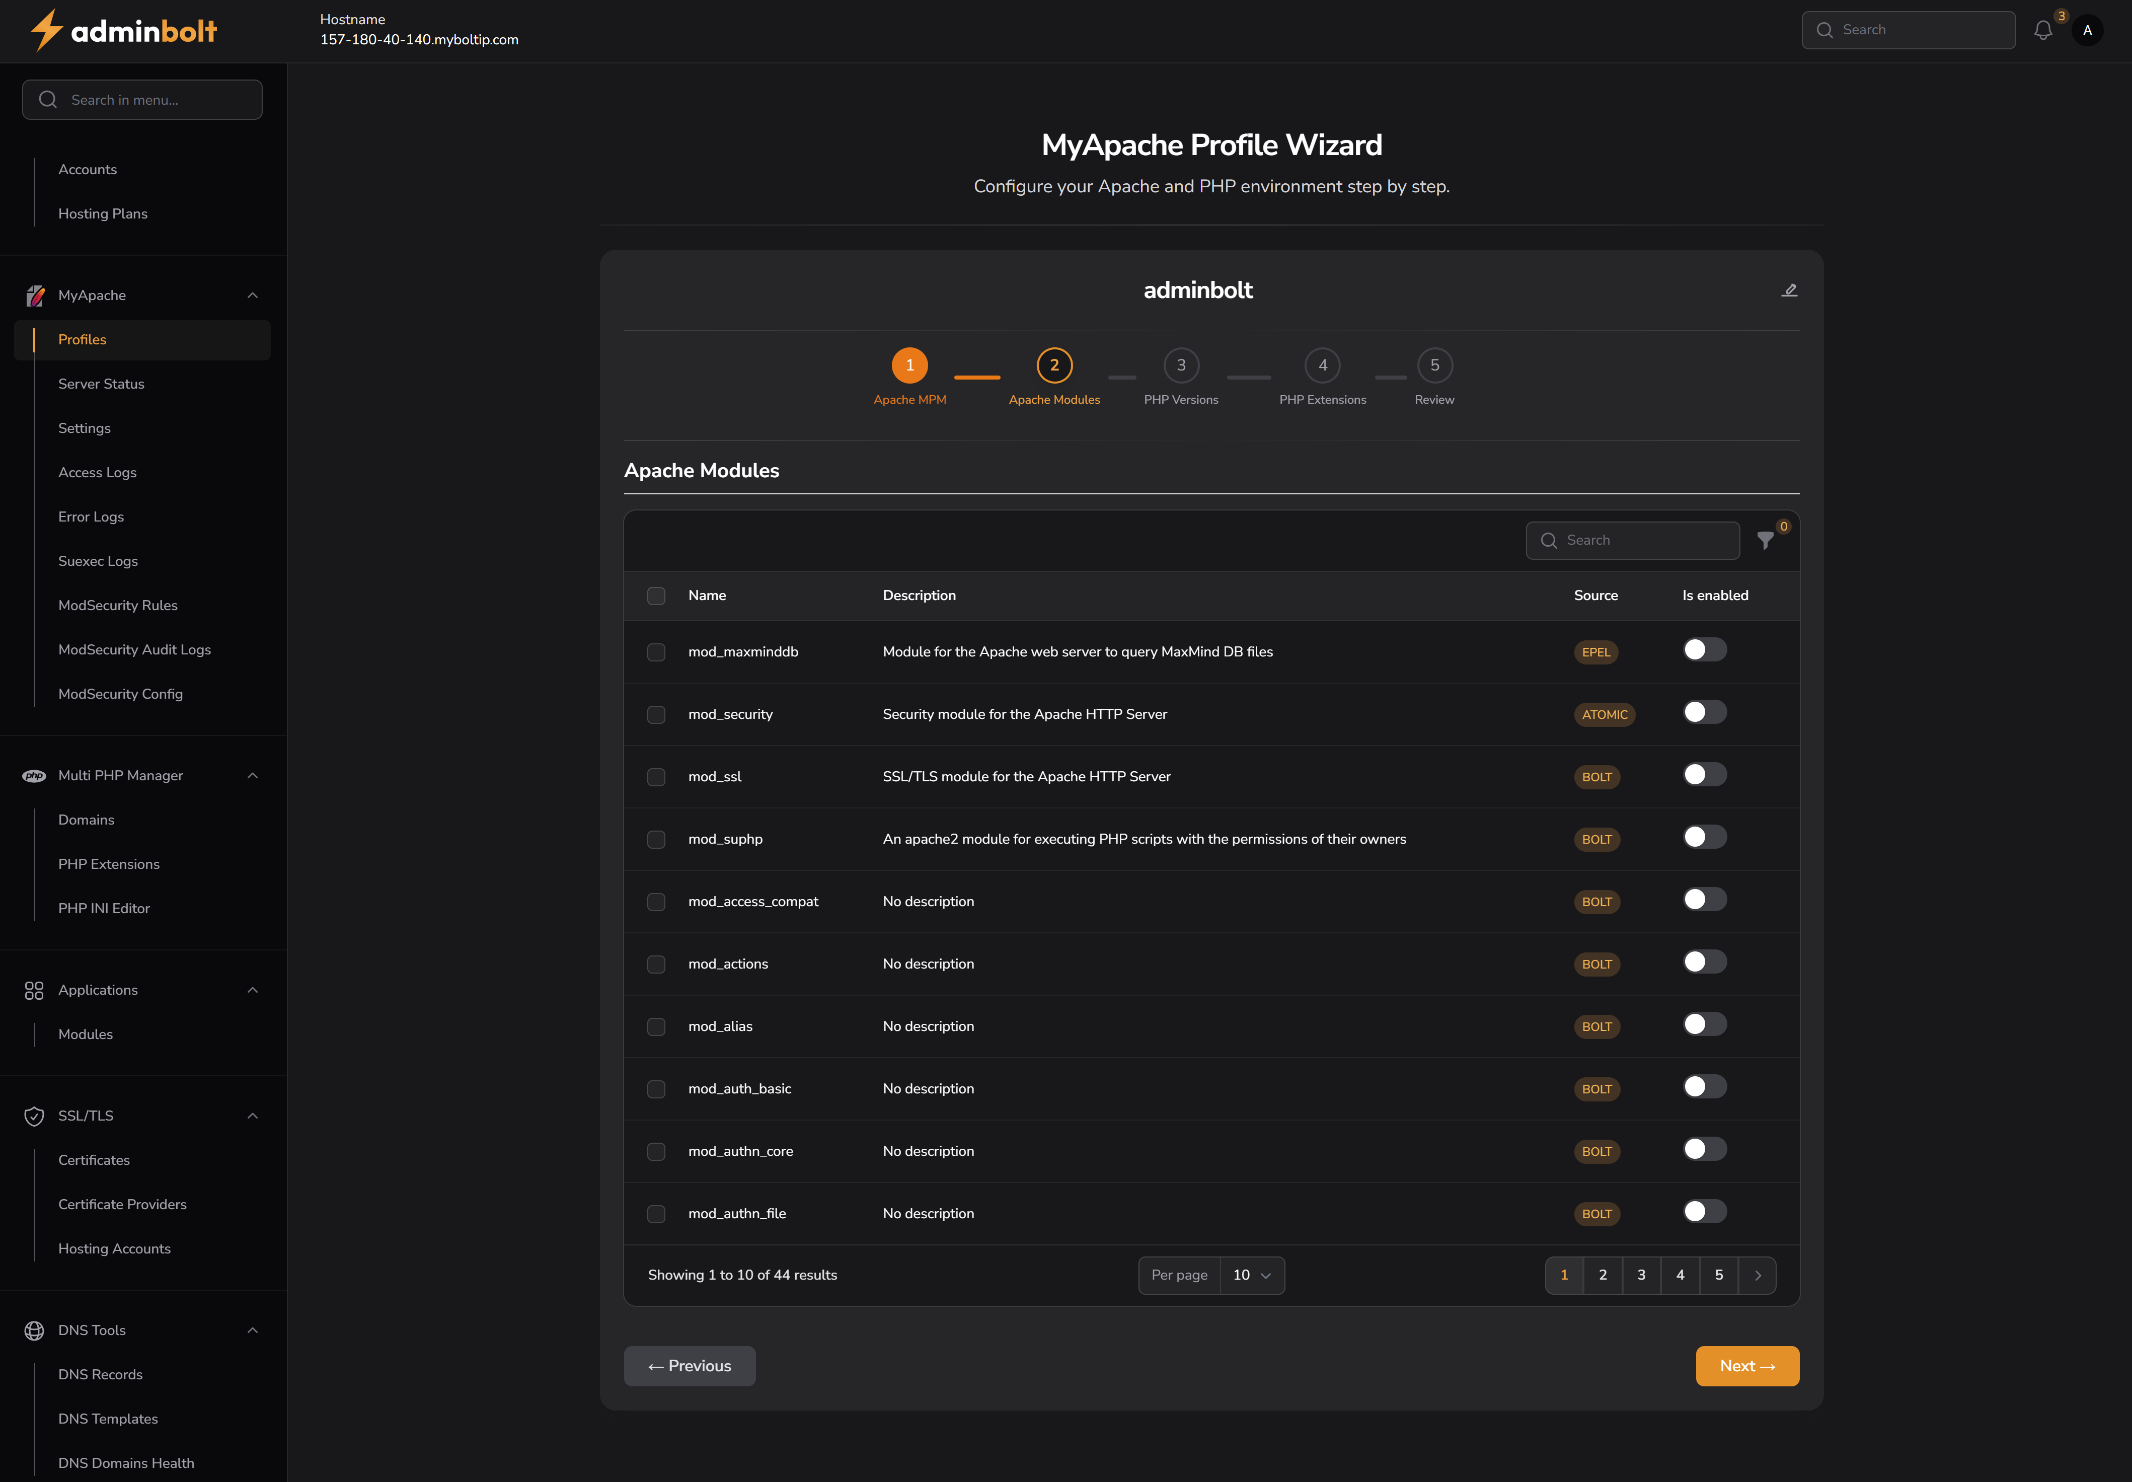Click the DNS Tools globe icon
The image size is (2132, 1482).
click(x=34, y=1330)
